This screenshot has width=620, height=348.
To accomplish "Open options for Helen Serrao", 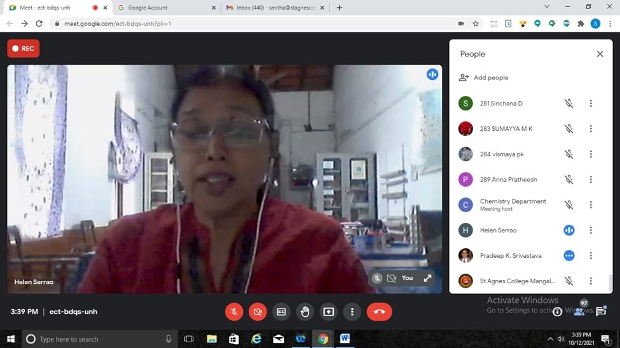I will click(x=591, y=231).
